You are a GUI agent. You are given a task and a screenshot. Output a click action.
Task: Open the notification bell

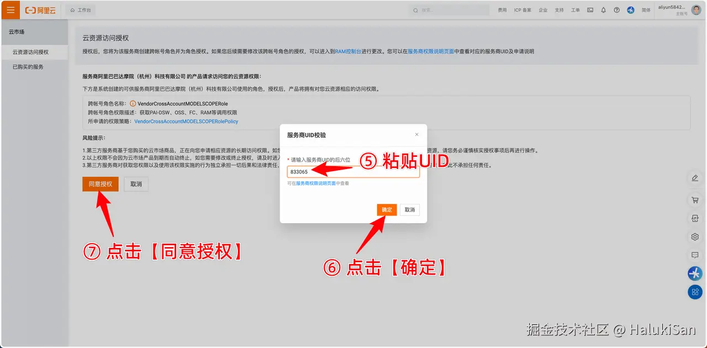[603, 10]
